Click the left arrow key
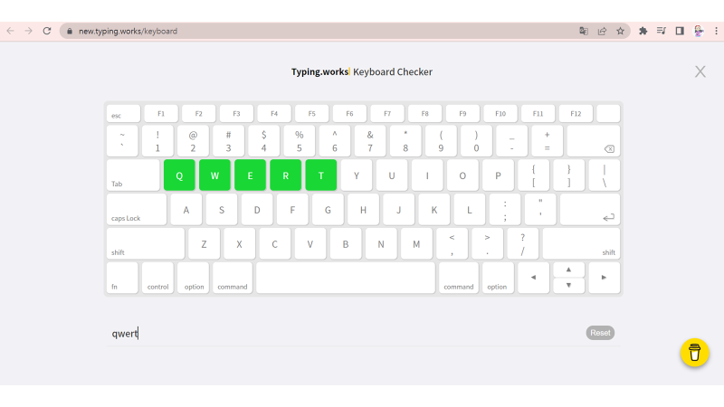 click(533, 278)
